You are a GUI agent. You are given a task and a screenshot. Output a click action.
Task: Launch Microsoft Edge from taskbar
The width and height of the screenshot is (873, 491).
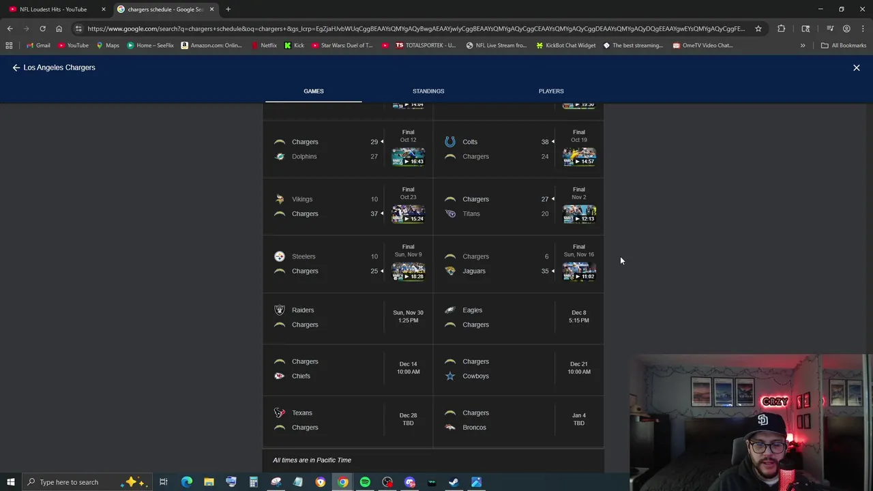tap(186, 482)
